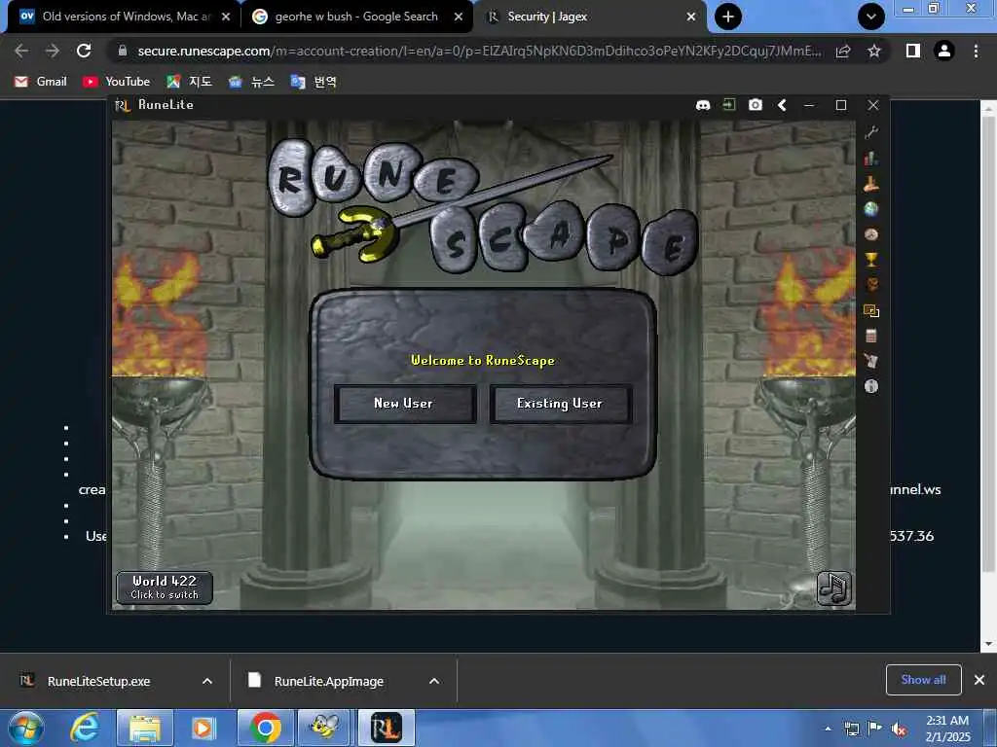Open the 지도 maps bookmark

[189, 82]
